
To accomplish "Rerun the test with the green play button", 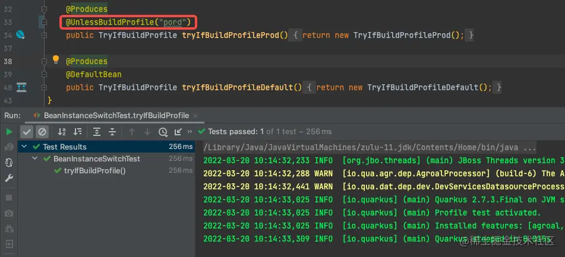I will tap(10, 132).
